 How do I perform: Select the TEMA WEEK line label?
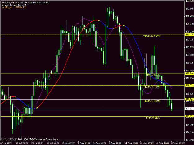(152, 118)
